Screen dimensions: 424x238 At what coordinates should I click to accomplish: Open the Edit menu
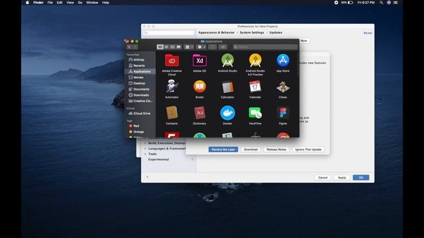point(60,3)
